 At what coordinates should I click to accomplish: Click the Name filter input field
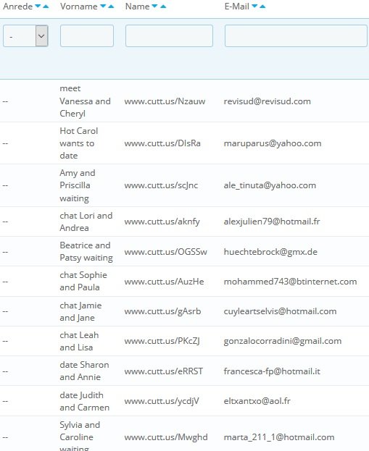tap(169, 36)
